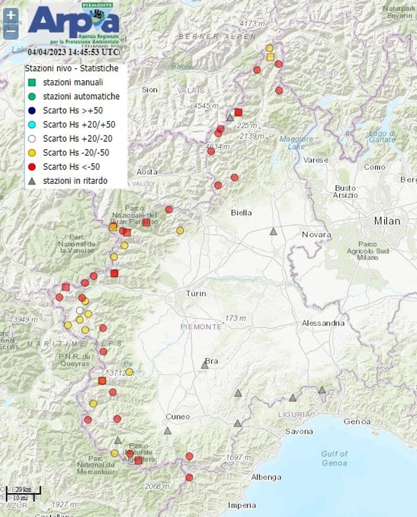Click the Turin city label on the map
417x517 pixels.
[196, 294]
